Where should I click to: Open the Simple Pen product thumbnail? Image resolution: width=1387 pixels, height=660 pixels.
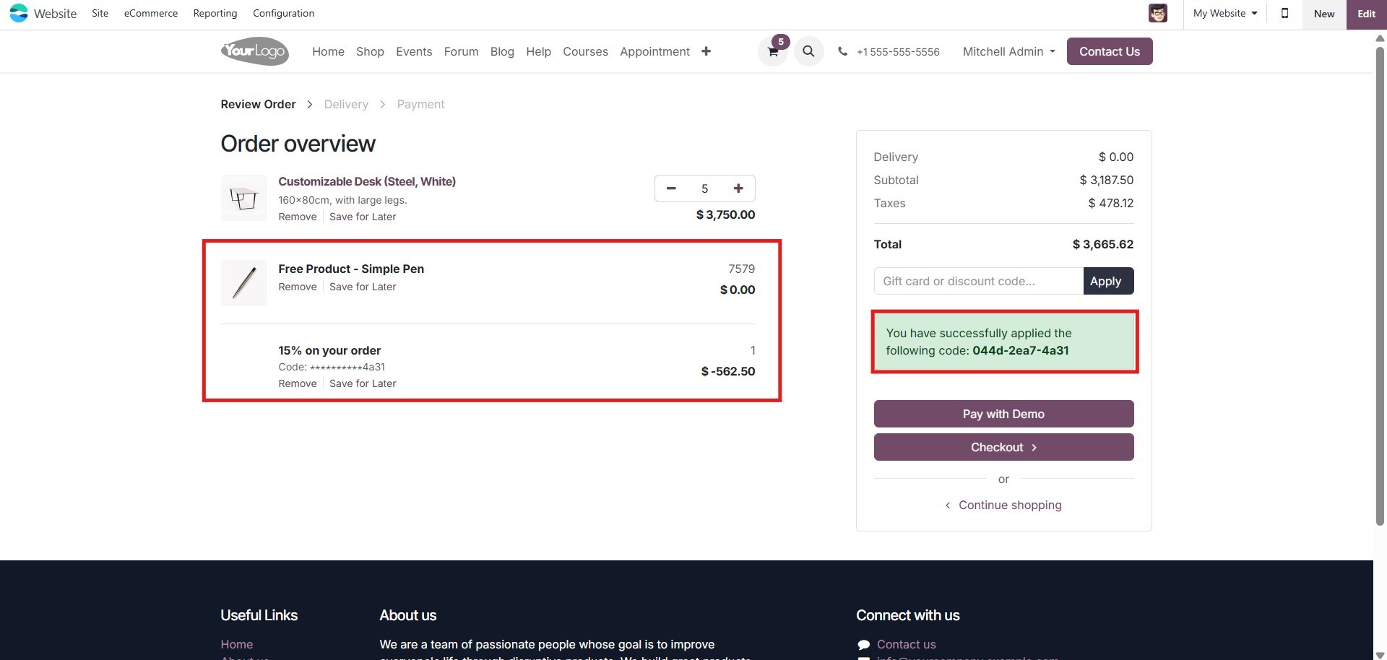click(x=243, y=282)
